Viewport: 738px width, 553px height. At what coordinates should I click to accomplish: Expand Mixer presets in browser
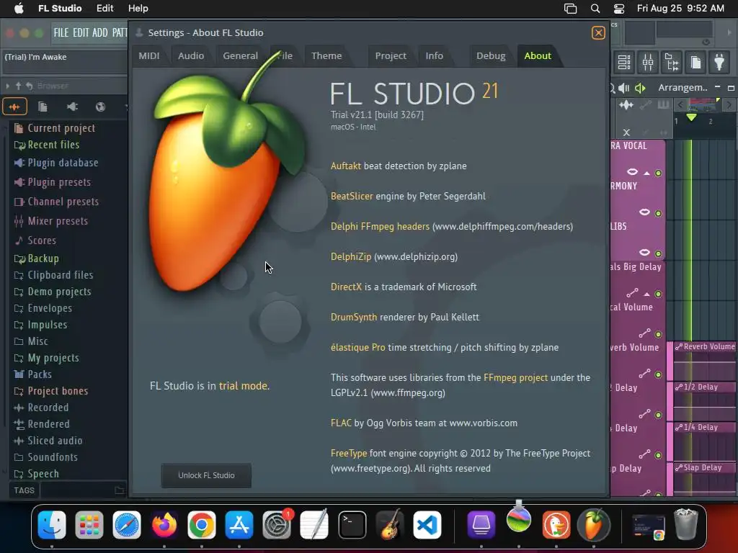coord(58,220)
